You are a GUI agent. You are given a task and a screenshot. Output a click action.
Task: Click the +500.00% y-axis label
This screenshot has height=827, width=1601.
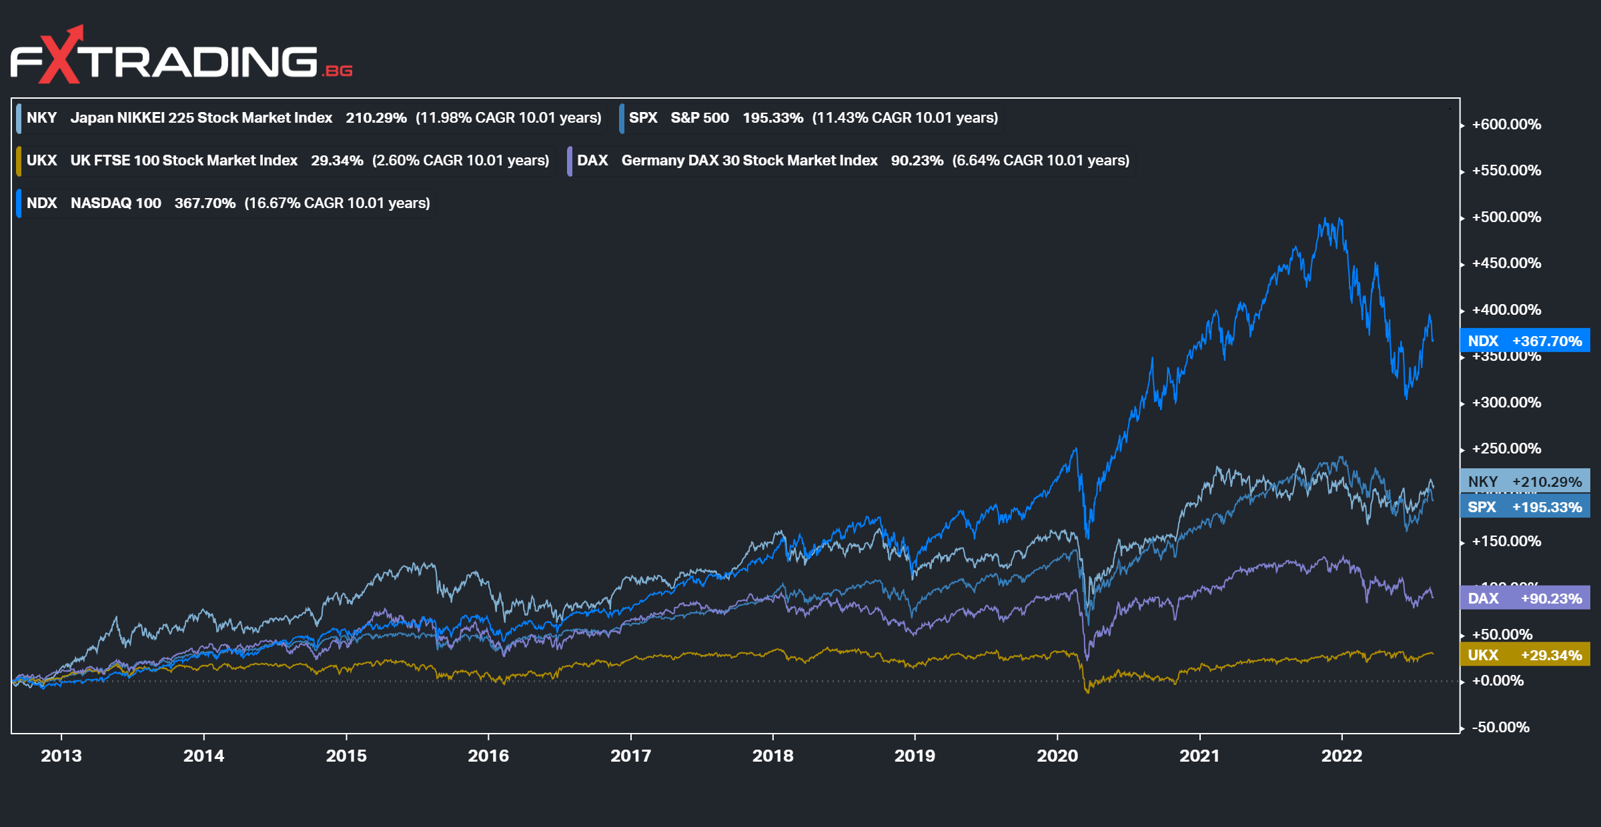point(1507,217)
